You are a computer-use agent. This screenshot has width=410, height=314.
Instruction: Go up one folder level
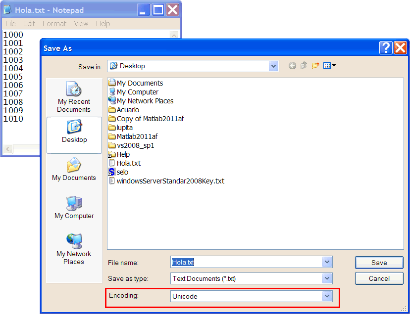tap(304, 65)
